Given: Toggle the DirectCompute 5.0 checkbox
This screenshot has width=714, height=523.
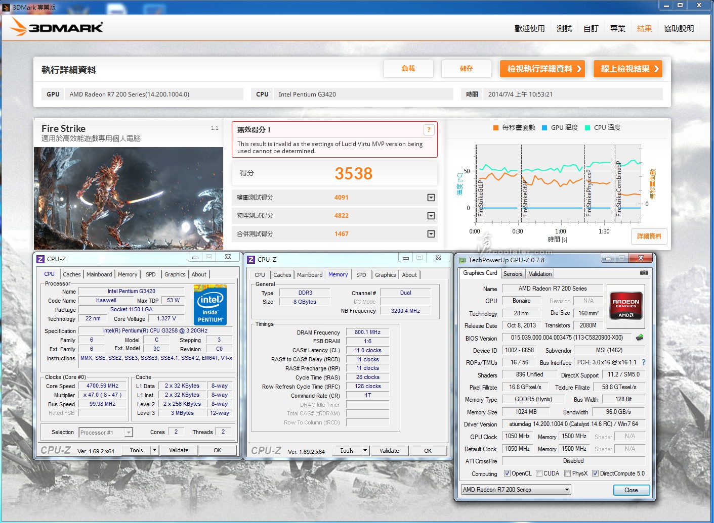Looking at the screenshot, I should (596, 473).
